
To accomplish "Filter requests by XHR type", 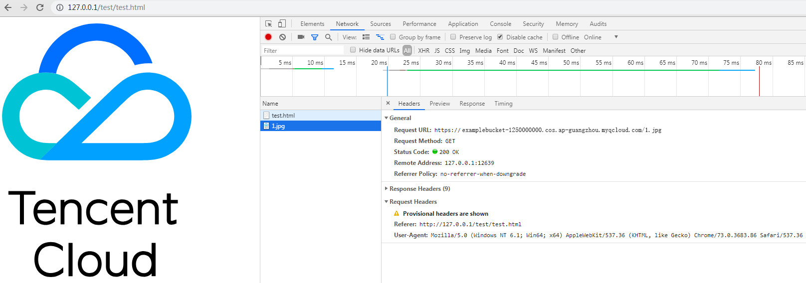I will tap(423, 51).
